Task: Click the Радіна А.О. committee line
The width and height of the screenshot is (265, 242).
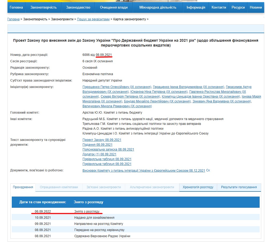Action: click(x=123, y=129)
